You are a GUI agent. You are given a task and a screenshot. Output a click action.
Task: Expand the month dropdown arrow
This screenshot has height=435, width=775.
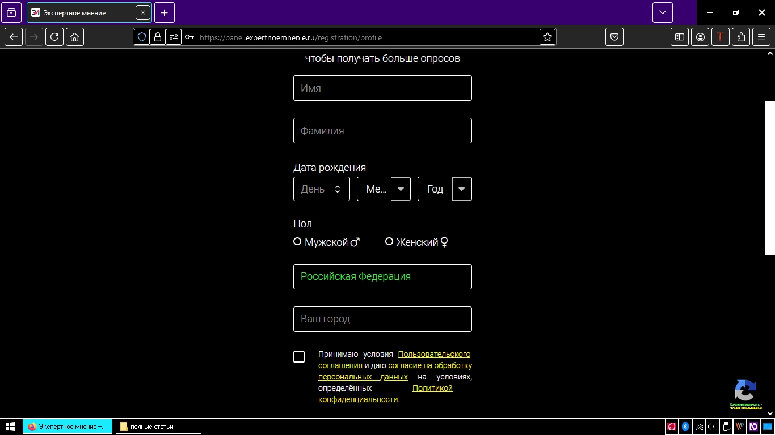[401, 189]
